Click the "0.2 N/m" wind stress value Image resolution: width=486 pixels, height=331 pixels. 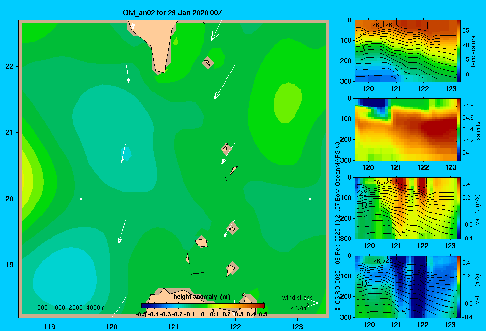click(295, 308)
